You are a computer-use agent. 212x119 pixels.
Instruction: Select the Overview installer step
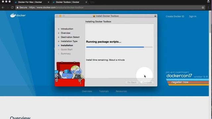66,33
